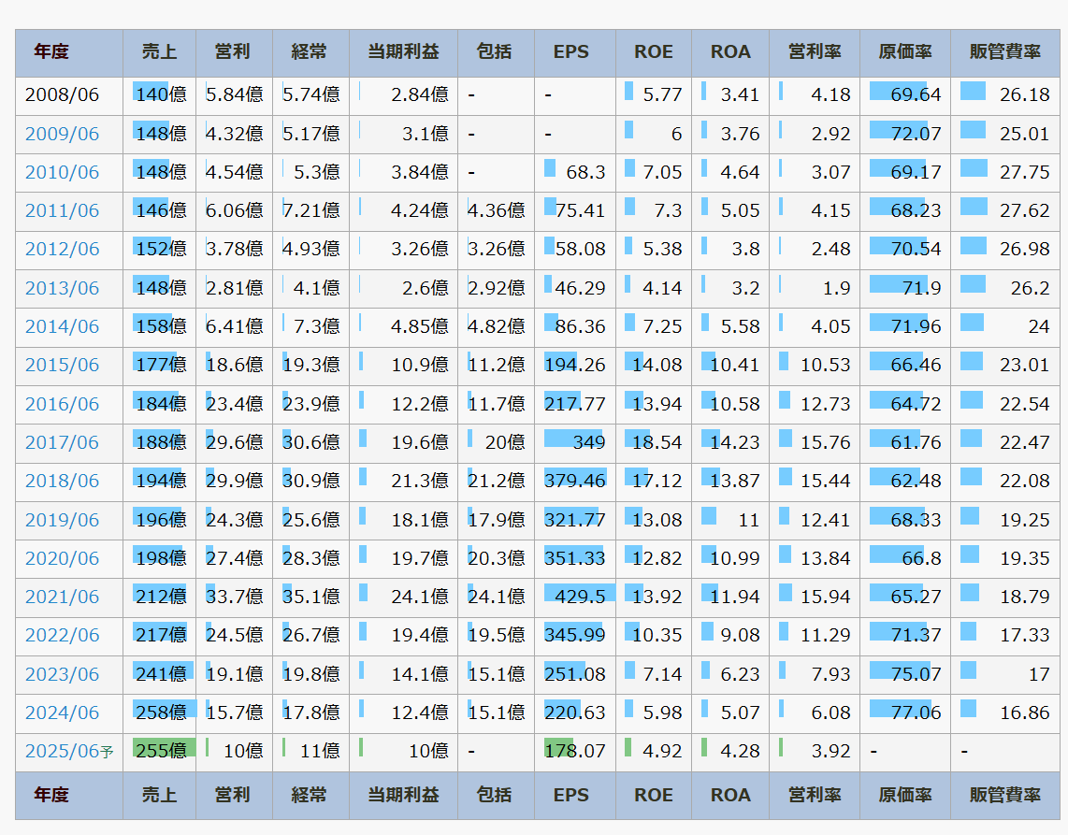Click the 当期利益 header in bottom row
The width and height of the screenshot is (1068, 835).
click(x=402, y=796)
